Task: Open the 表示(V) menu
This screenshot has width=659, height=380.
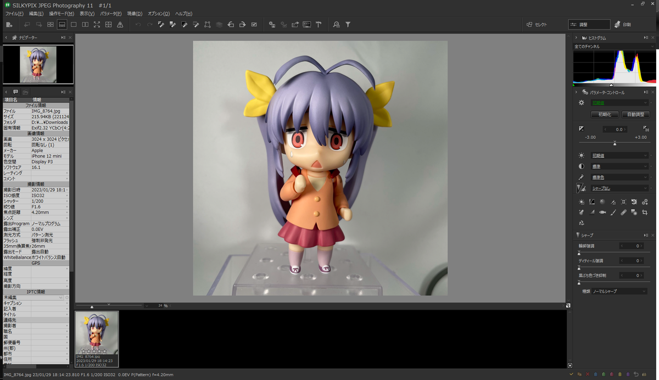Action: (87, 13)
